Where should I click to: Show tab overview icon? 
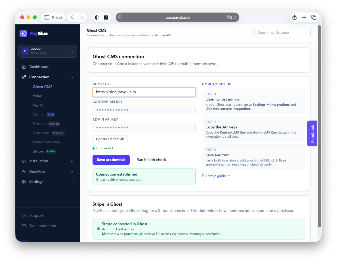pyautogui.click(x=314, y=17)
